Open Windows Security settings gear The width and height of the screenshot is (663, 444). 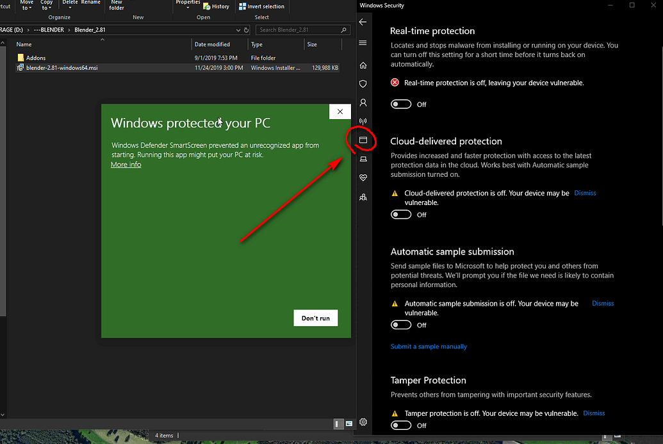point(363,422)
